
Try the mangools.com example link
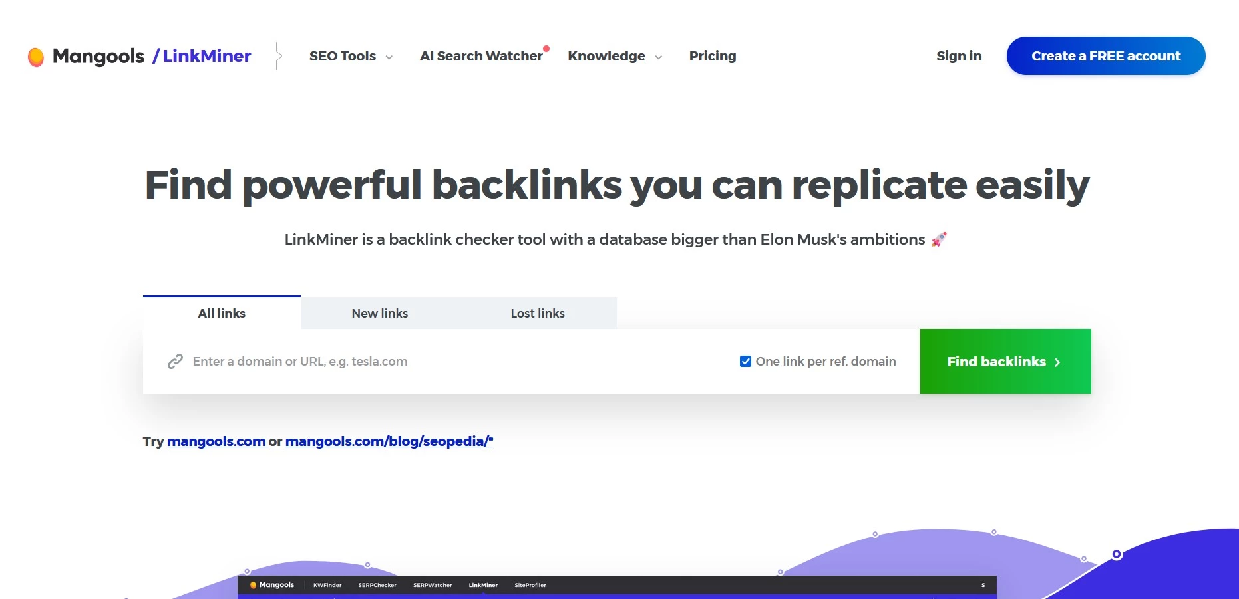point(216,441)
